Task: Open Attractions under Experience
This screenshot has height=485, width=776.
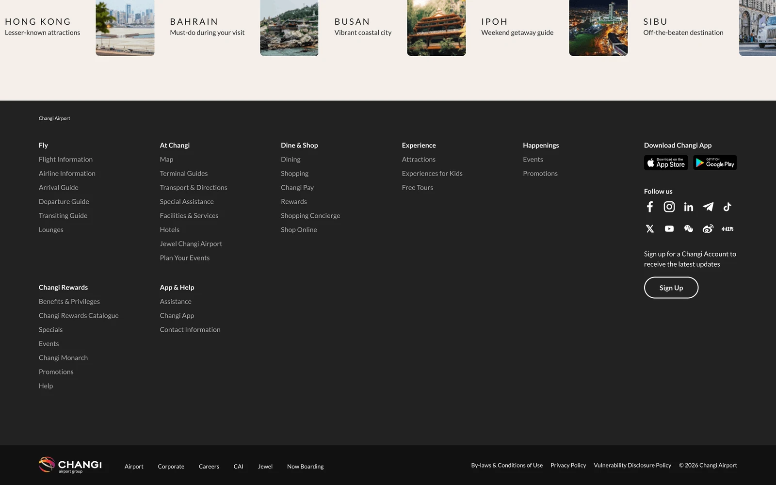Action: [x=419, y=160]
